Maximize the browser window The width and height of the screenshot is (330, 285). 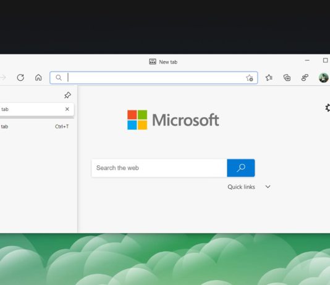(326, 60)
